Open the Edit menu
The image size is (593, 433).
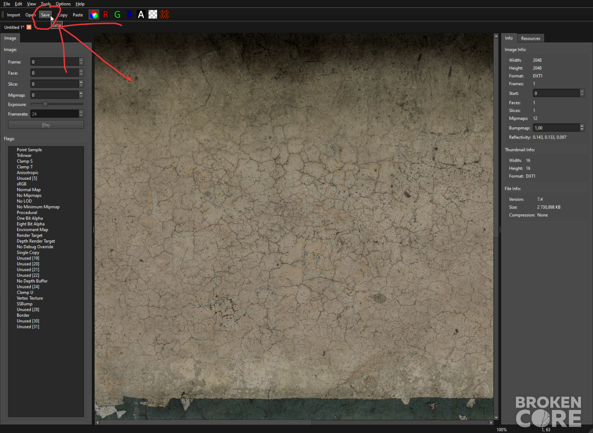click(x=19, y=4)
